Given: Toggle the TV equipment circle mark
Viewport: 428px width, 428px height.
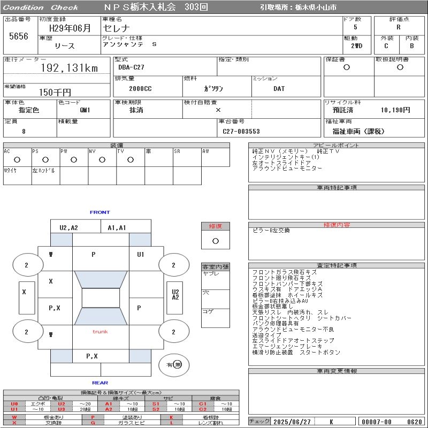Looking at the screenshot, I should (x=131, y=159).
